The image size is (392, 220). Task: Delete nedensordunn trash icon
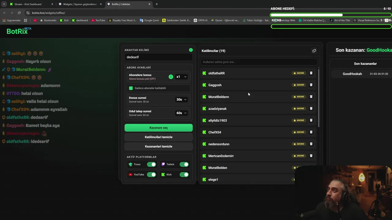(x=311, y=144)
